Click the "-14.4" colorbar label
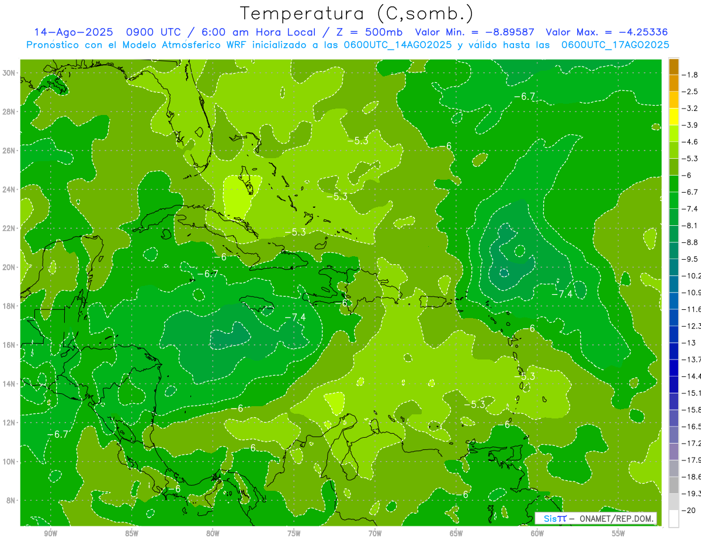701x541 pixels. pyautogui.click(x=692, y=376)
